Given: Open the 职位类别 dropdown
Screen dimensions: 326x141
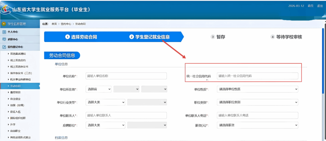Looking at the screenshot, I should pos(257,102).
